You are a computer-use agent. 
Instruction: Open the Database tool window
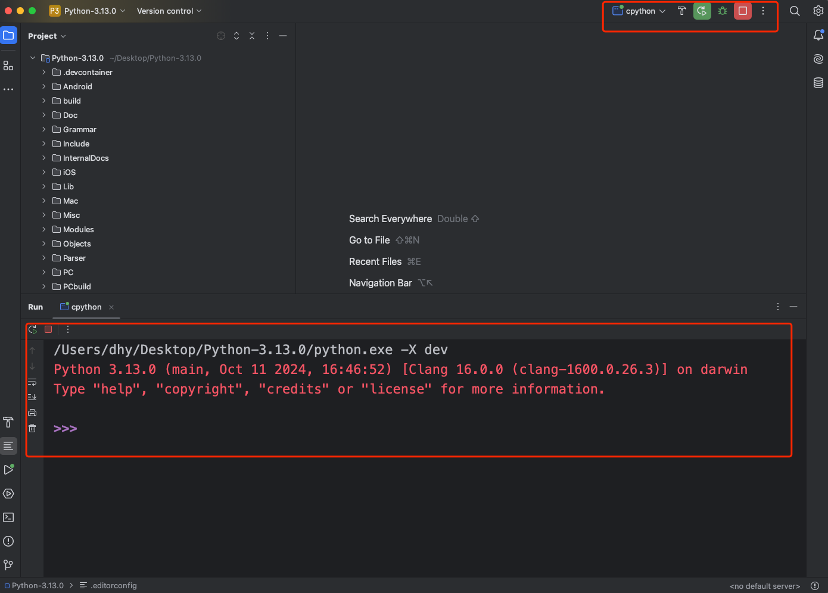coord(818,83)
